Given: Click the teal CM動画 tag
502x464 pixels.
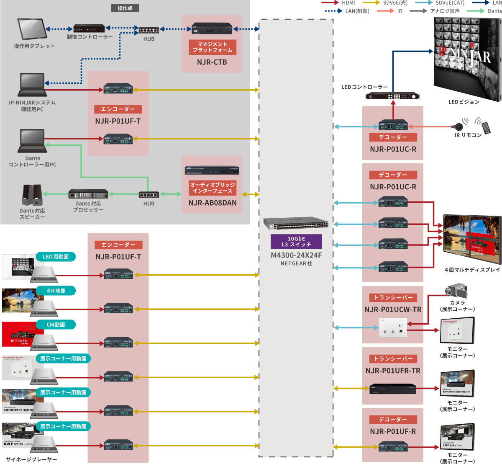Looking at the screenshot, I should point(56,325).
